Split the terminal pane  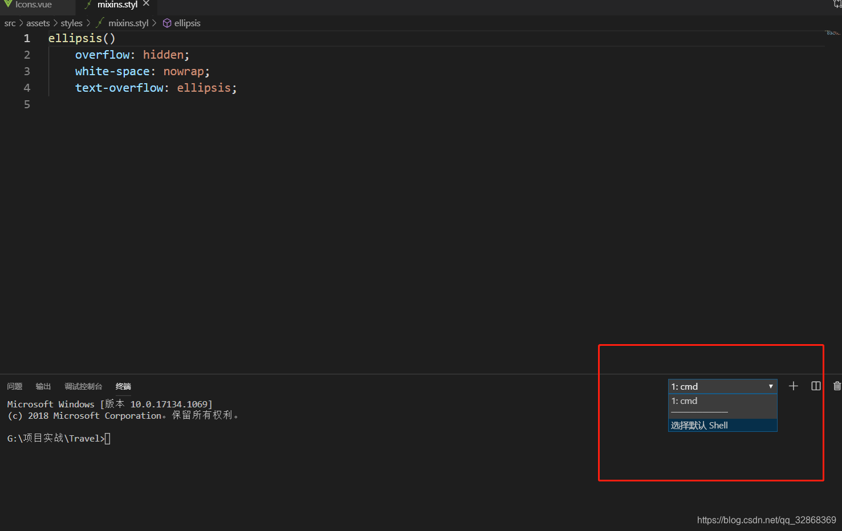click(x=816, y=386)
